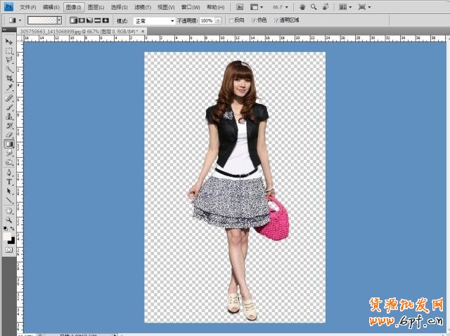Select the Crop tool
This screenshot has height=336, width=450.
pyautogui.click(x=9, y=79)
